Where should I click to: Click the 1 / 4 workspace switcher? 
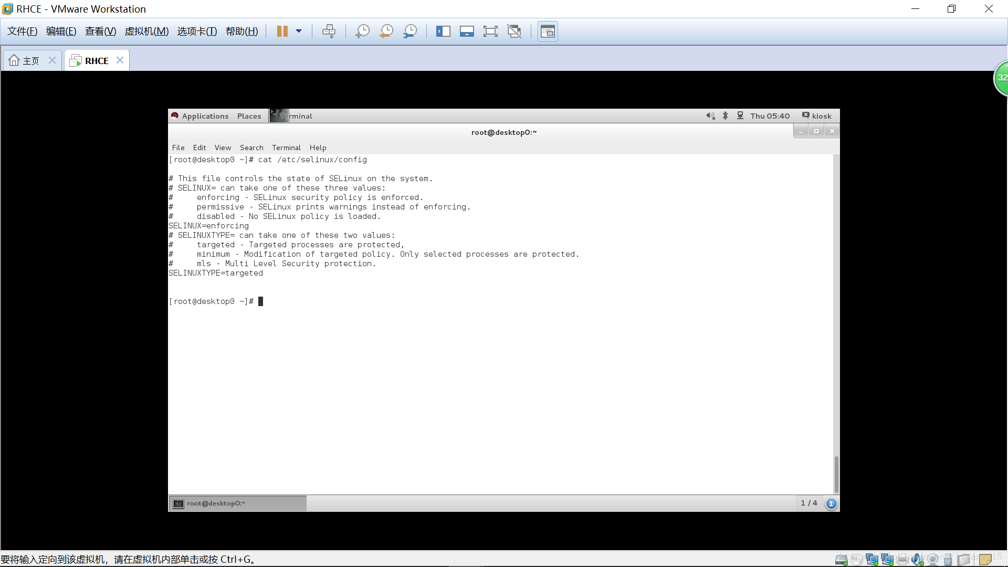click(x=808, y=503)
